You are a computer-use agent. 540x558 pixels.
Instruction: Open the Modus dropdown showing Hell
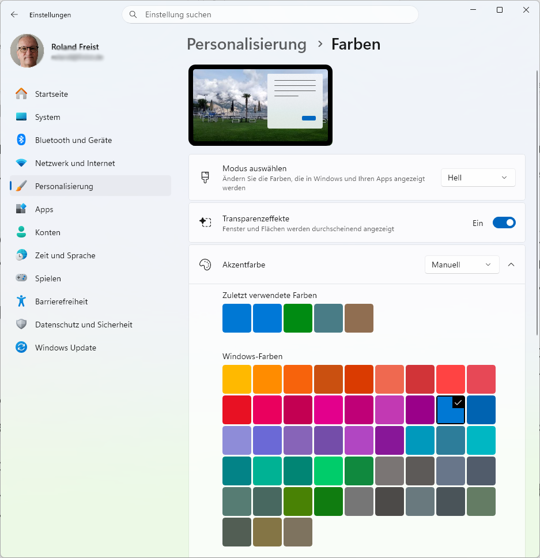(478, 178)
